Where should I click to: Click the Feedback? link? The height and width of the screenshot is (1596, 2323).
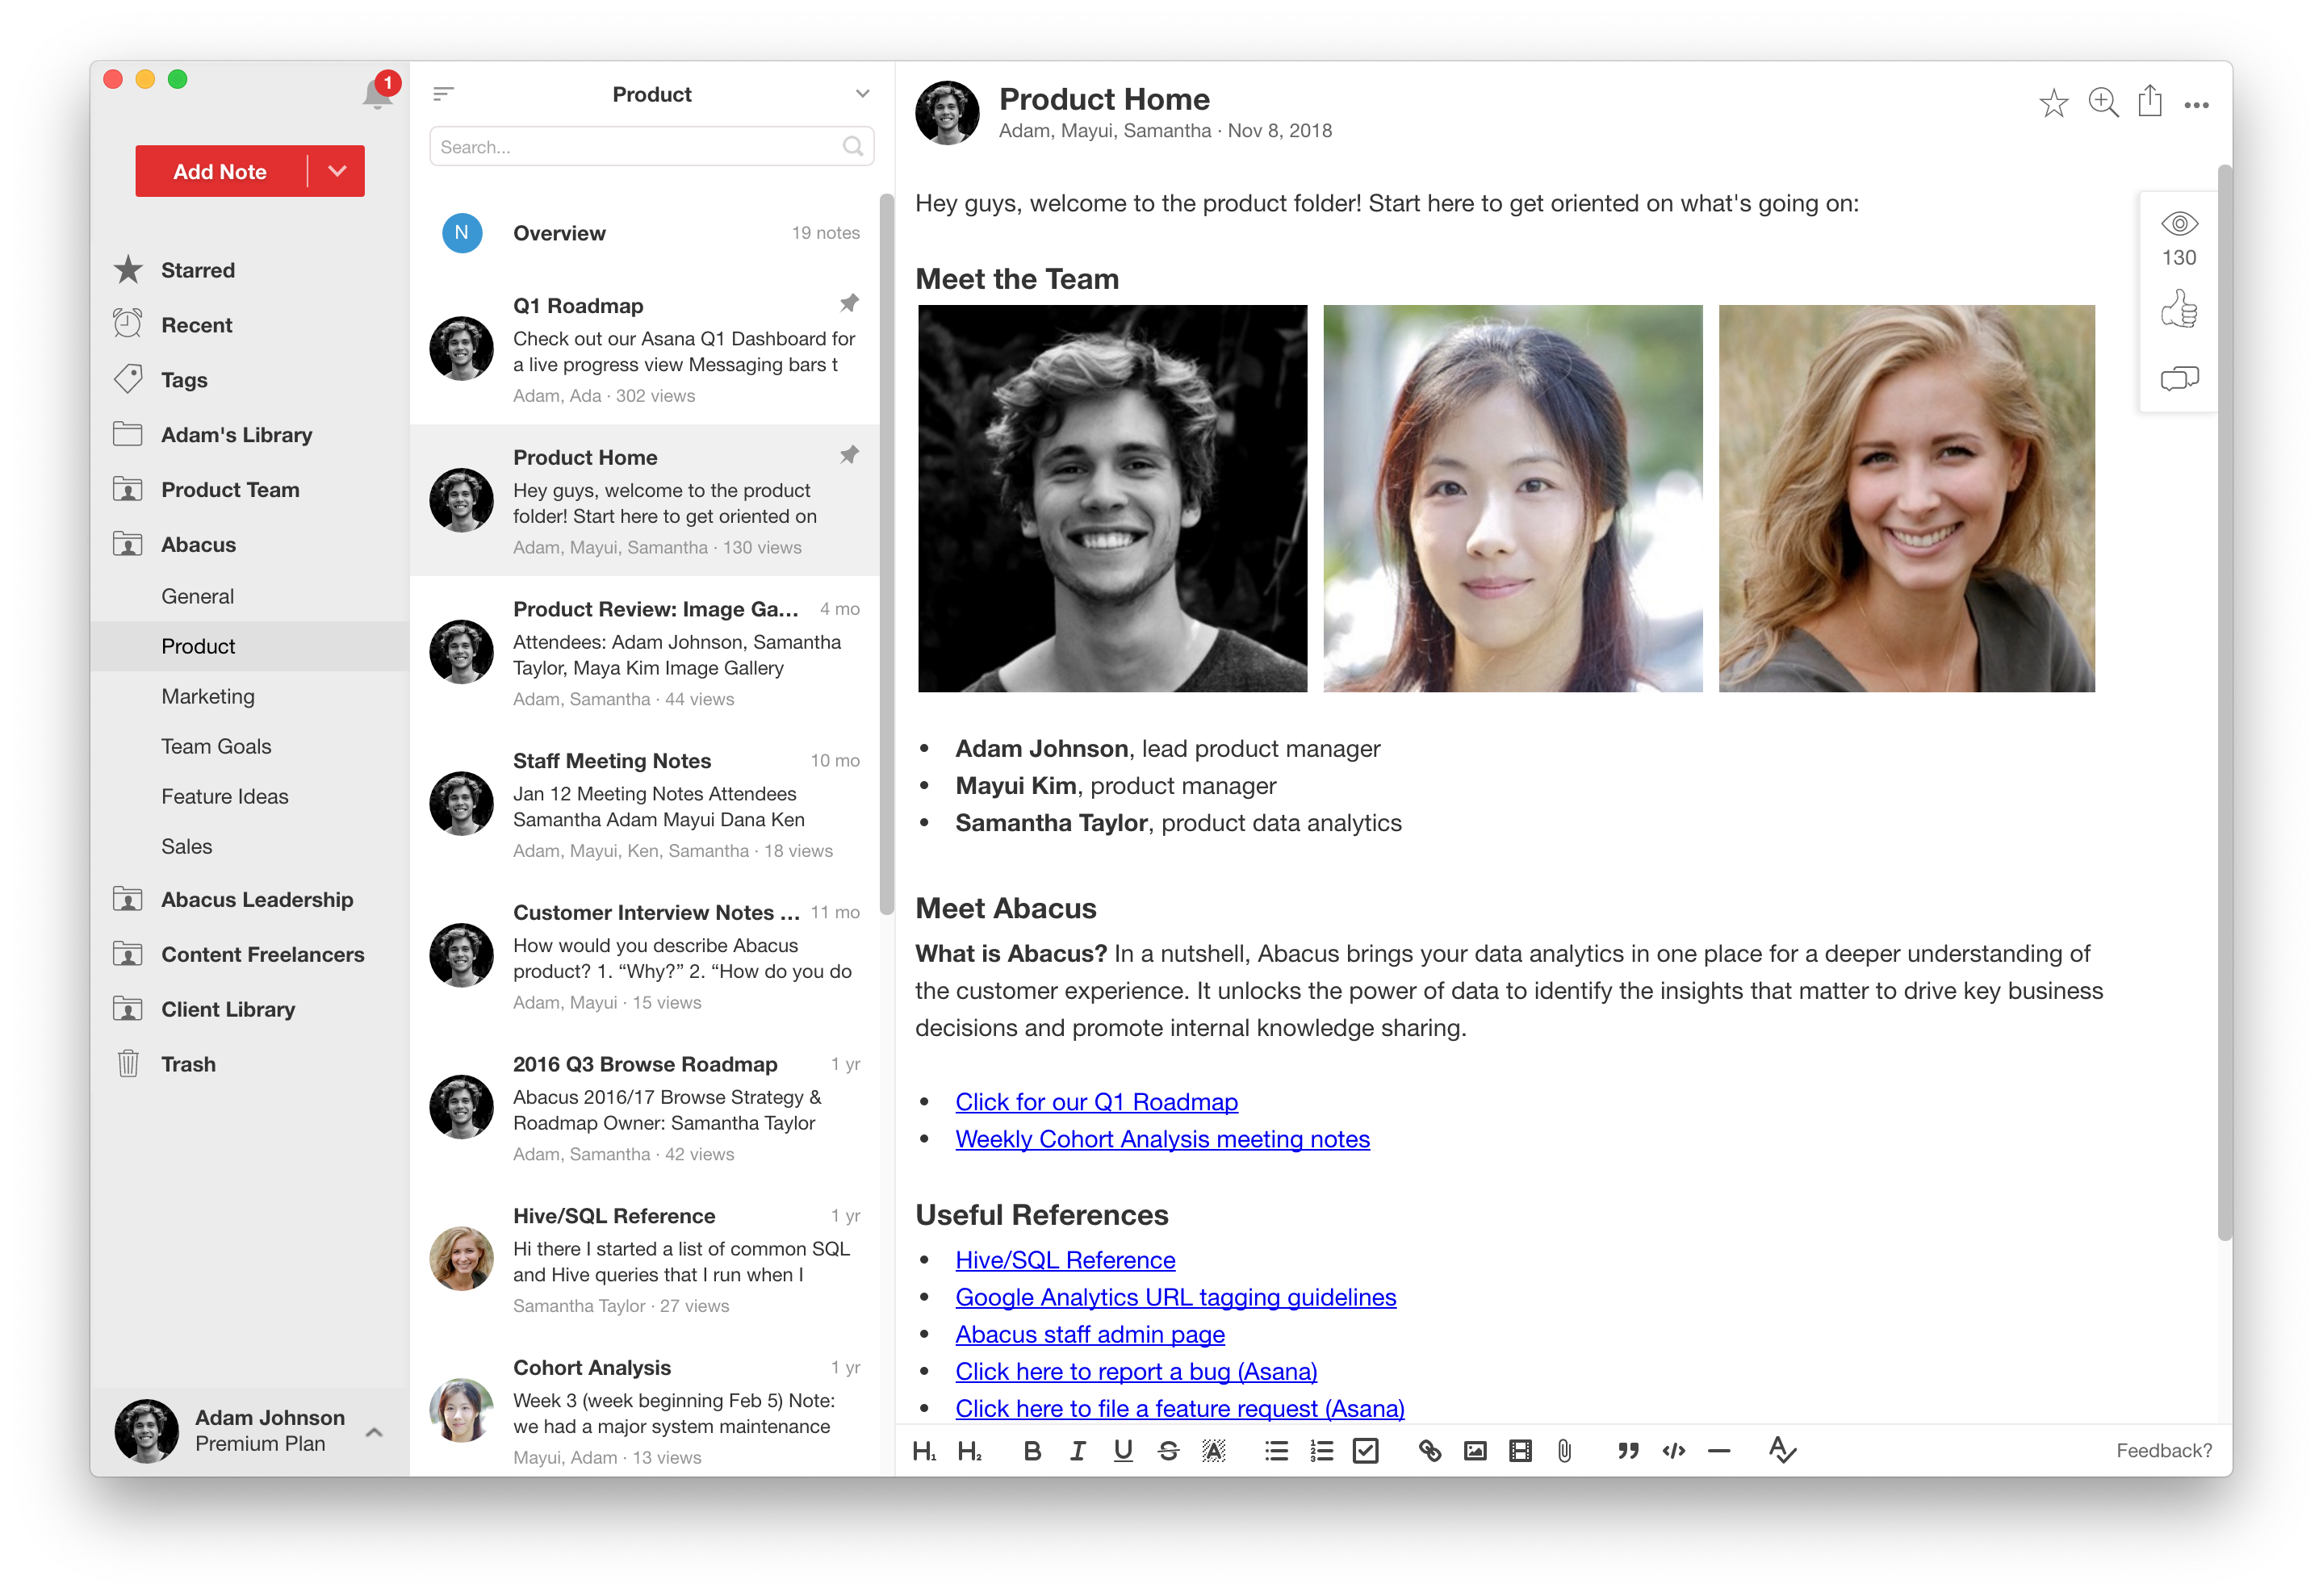tap(2163, 1451)
